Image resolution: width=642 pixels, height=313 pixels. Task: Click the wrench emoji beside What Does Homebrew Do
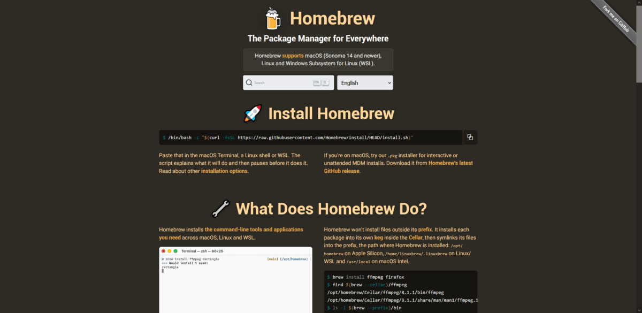tap(220, 208)
